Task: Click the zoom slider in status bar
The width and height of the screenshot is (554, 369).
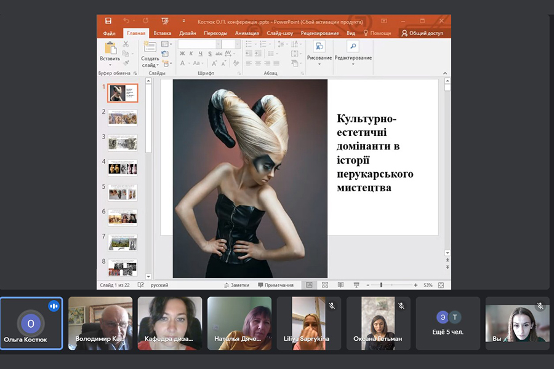Action: [x=382, y=285]
